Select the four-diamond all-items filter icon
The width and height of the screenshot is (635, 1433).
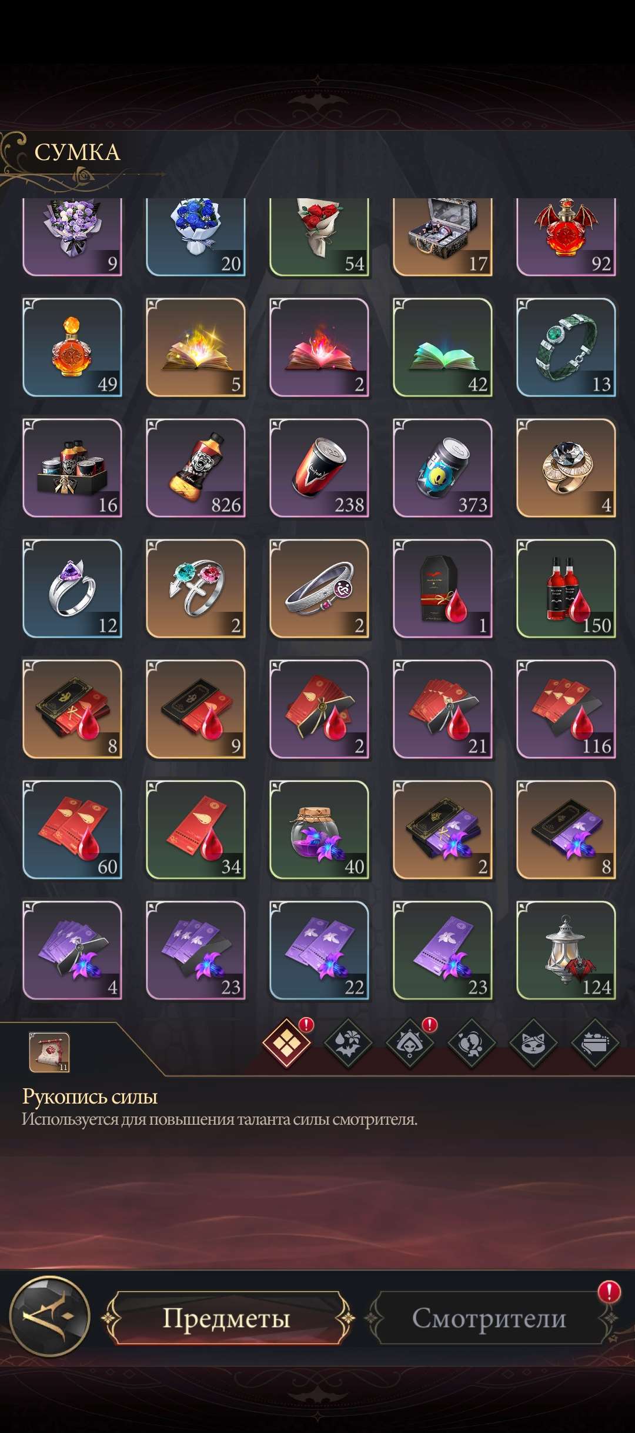tap(286, 1044)
